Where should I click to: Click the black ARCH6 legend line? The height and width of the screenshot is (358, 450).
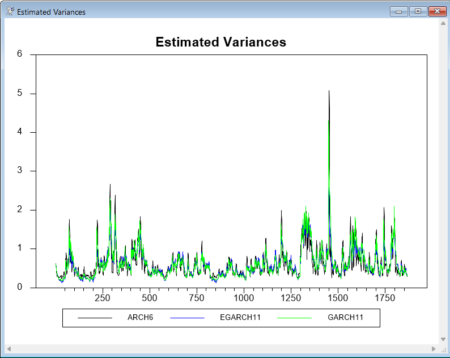95,318
